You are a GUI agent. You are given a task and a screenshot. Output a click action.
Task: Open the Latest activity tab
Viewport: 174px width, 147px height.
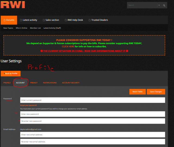[29, 20]
